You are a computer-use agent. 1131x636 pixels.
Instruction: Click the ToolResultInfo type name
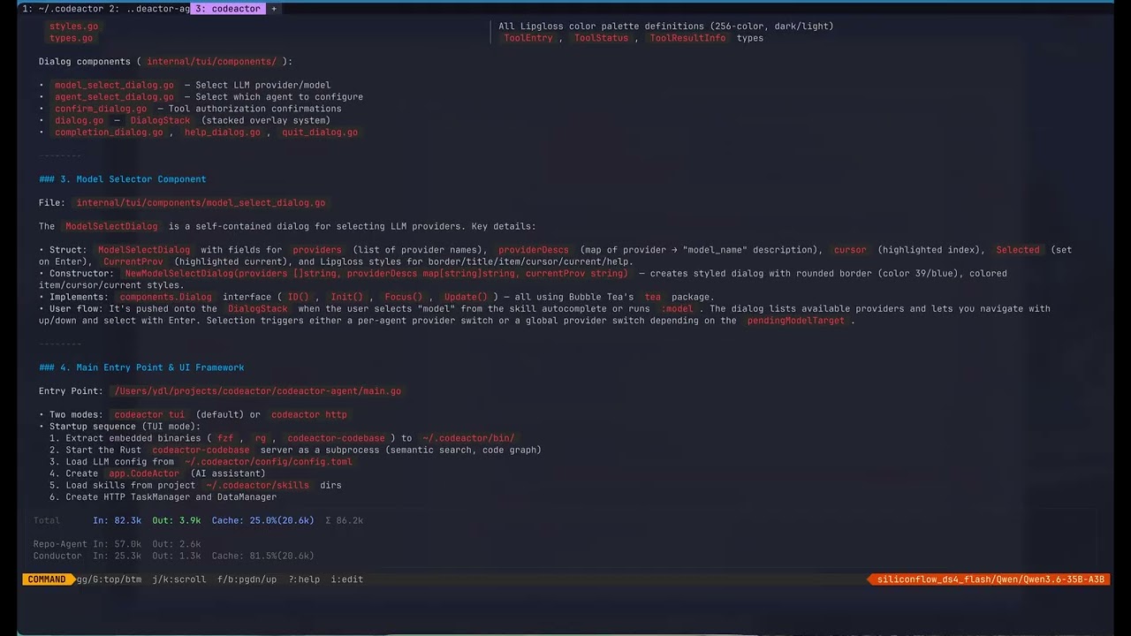click(687, 38)
